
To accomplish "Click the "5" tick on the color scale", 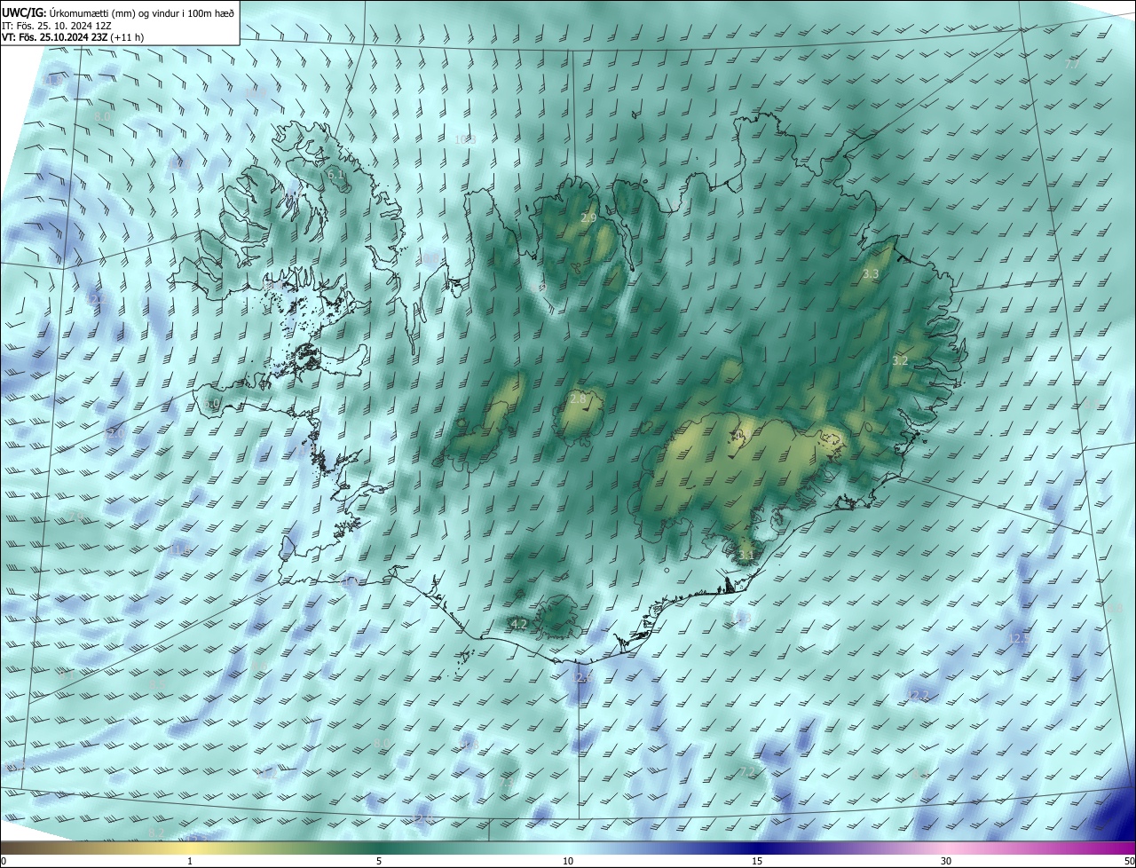I will point(379,861).
